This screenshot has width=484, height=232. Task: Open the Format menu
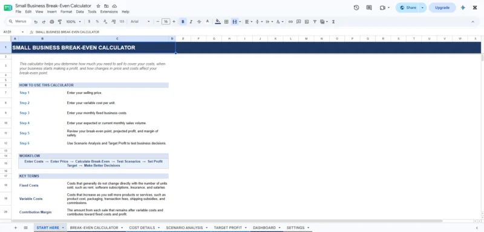[x=66, y=12]
